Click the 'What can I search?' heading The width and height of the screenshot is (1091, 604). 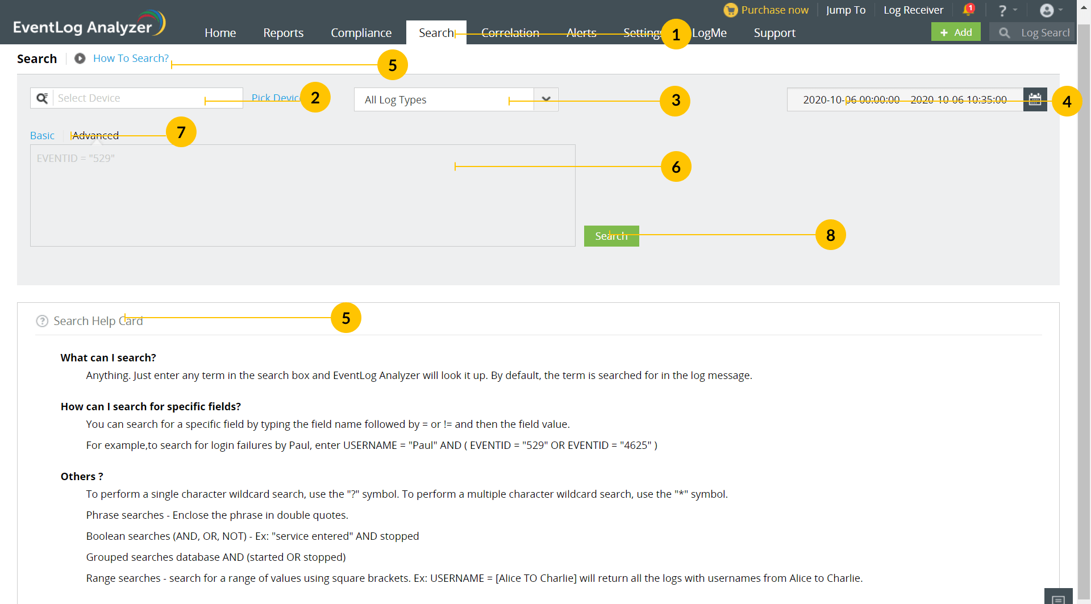click(108, 358)
